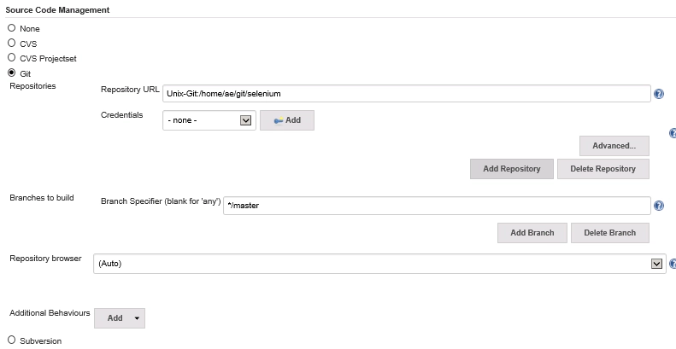
Task: Open help icon beside Branch Specifier field
Action: [x=659, y=206]
